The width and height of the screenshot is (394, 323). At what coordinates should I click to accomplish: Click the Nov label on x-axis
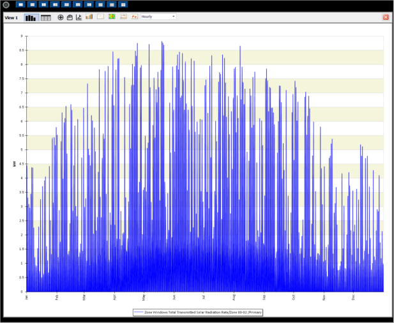tap(324, 297)
